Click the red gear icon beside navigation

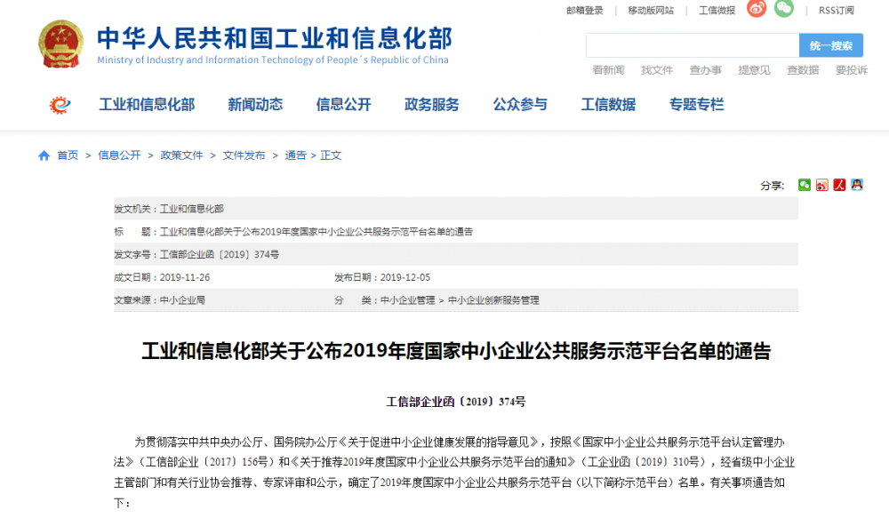coord(60,105)
